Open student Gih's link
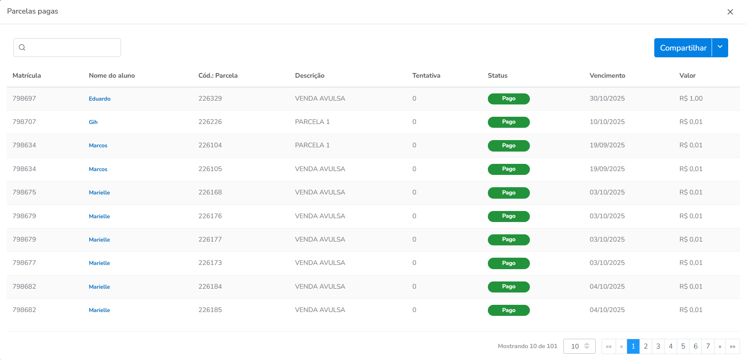Screen dimensions: 746x360 coord(93,122)
